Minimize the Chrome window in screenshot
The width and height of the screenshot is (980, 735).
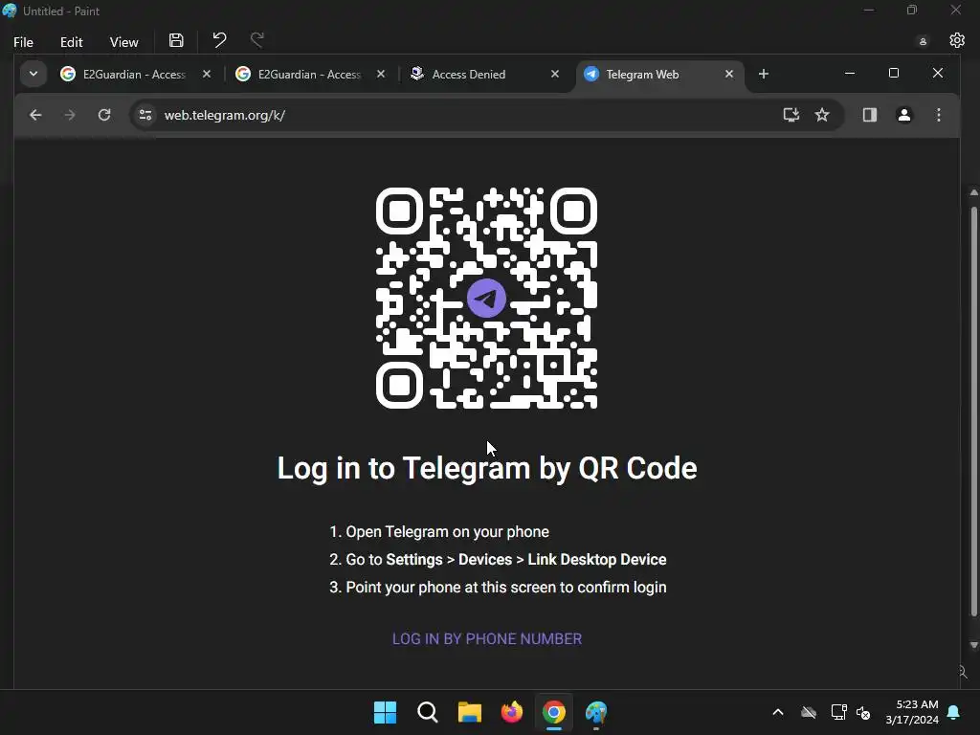[x=850, y=73]
